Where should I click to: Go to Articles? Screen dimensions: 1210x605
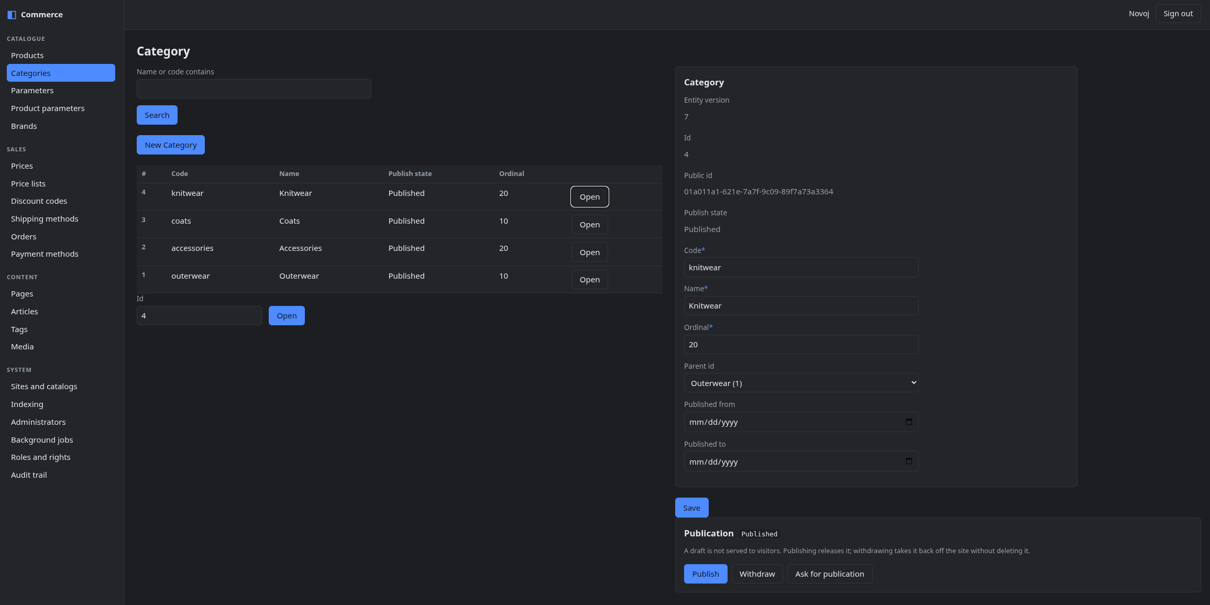point(61,312)
